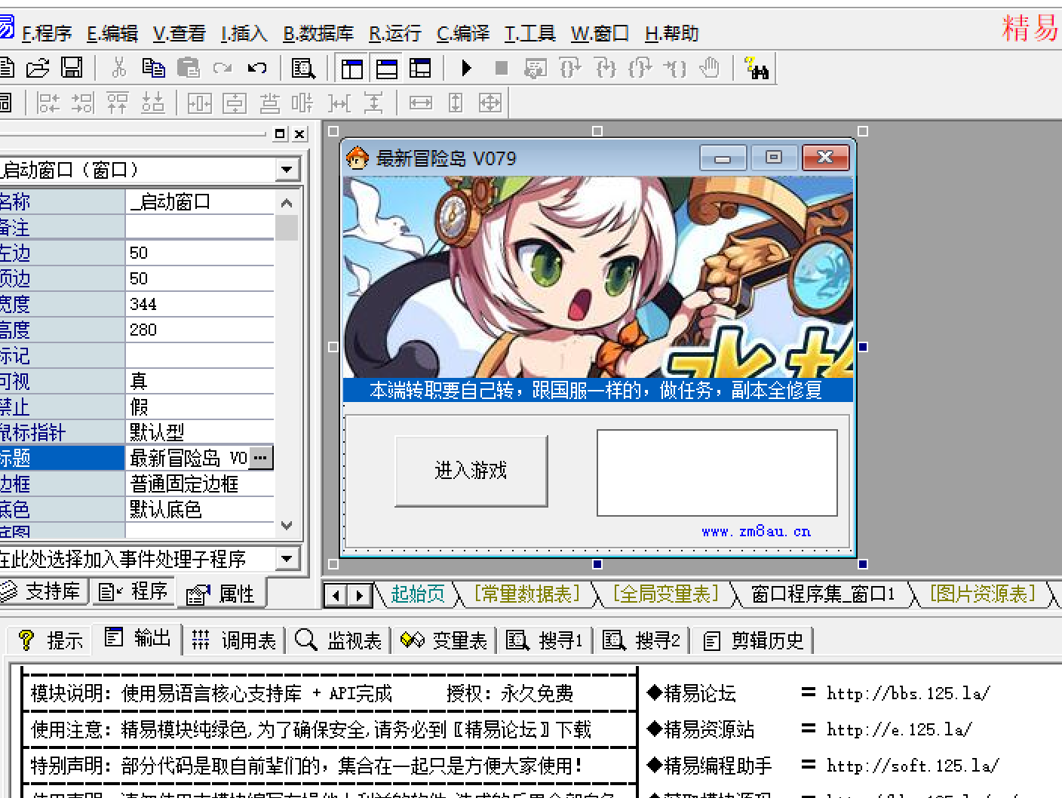
Task: Paste from clipboard using the paste icon
Action: [x=188, y=69]
